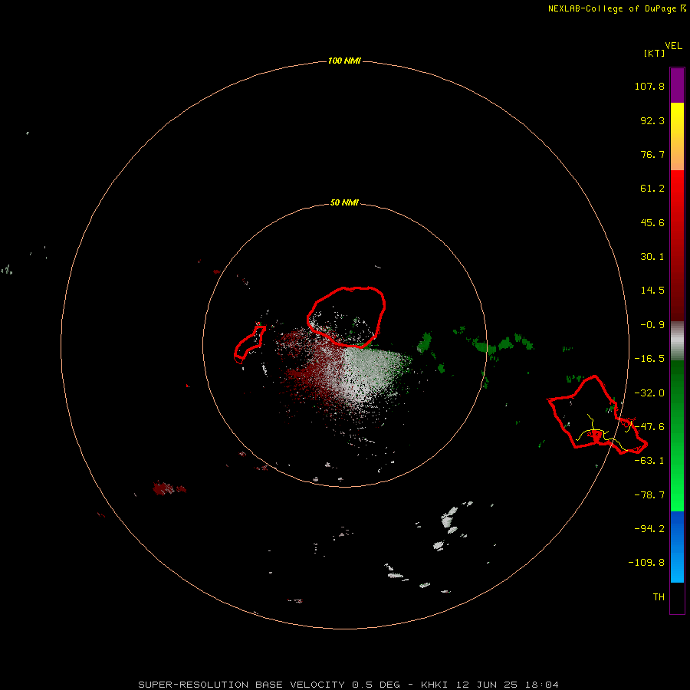The image size is (690, 690).
Task: Click the 92.3 velocity scale value
Action: tap(652, 120)
